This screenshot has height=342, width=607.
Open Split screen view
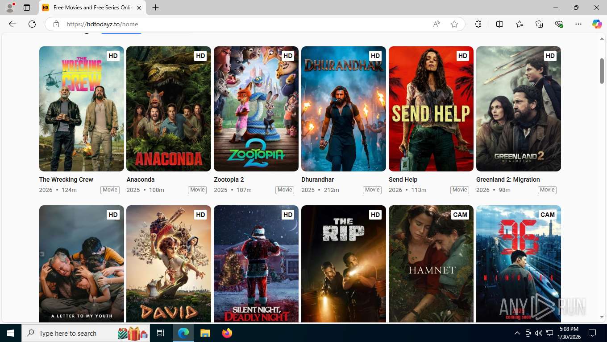pyautogui.click(x=500, y=24)
